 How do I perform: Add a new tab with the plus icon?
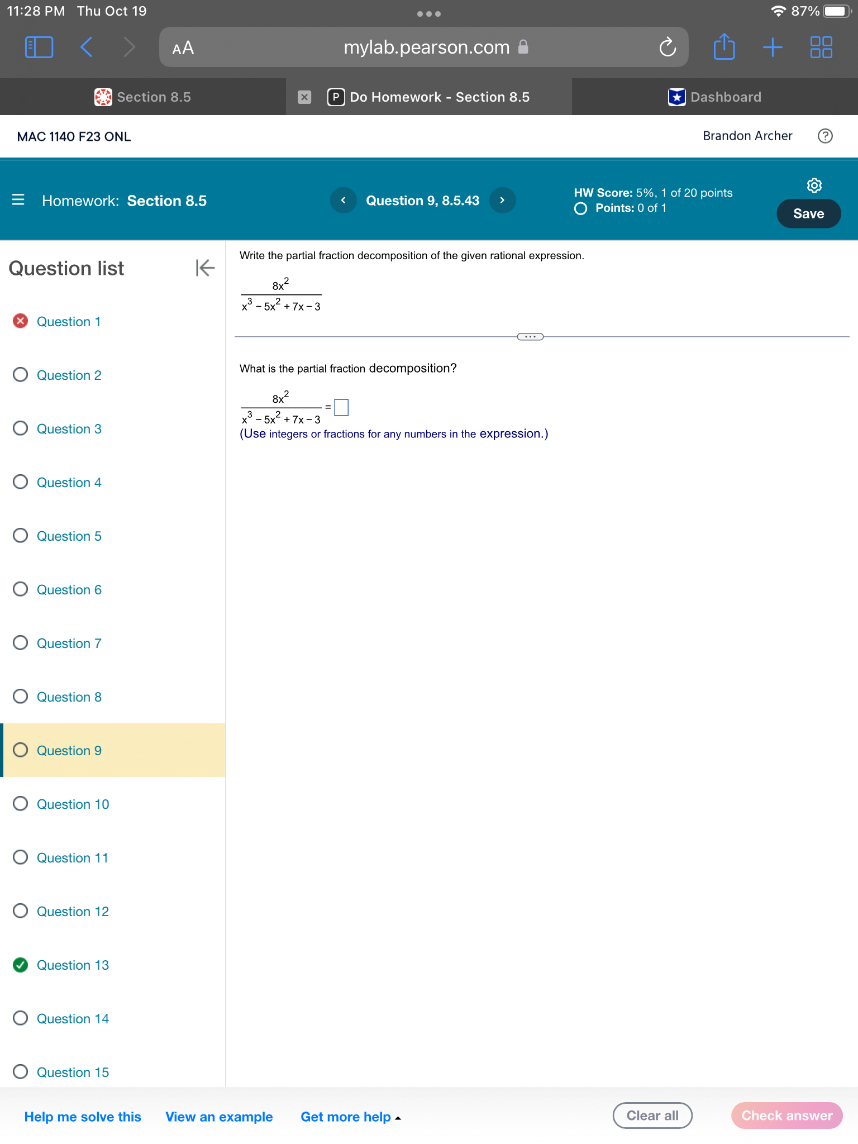(x=773, y=47)
